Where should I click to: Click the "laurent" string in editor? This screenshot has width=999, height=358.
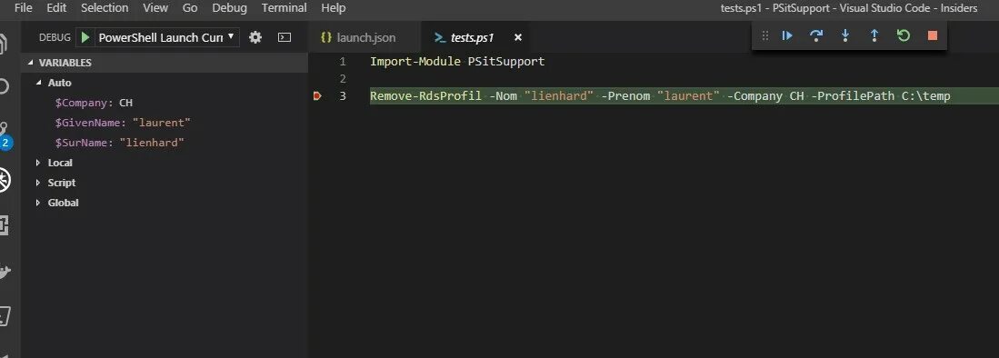[x=688, y=96]
